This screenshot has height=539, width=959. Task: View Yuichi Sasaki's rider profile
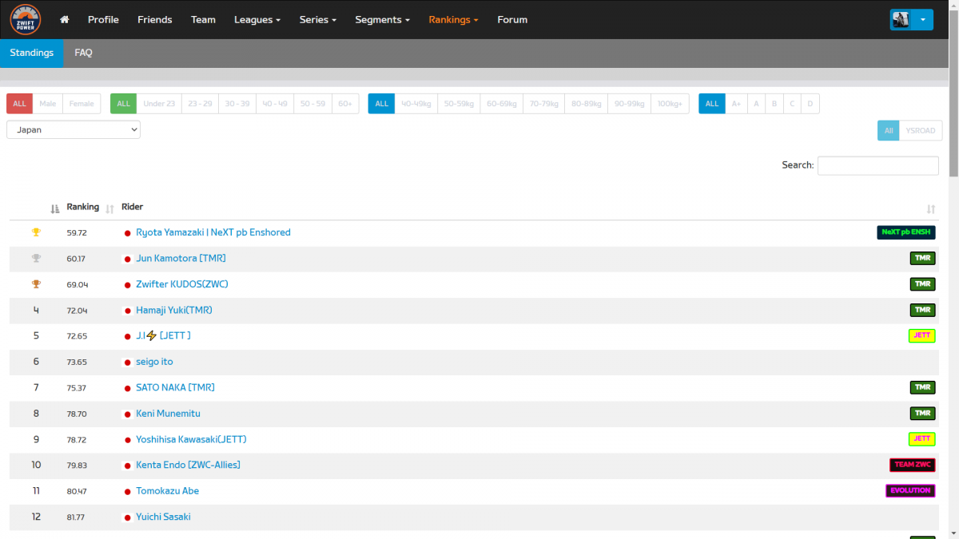[x=163, y=517]
